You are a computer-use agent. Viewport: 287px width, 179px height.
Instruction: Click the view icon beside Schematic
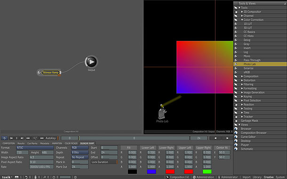236,149
